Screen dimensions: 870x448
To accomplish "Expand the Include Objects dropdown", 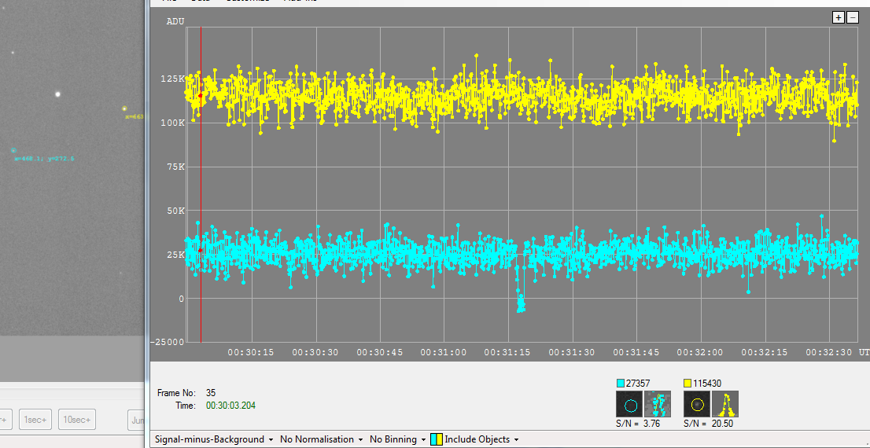I will pyautogui.click(x=481, y=439).
